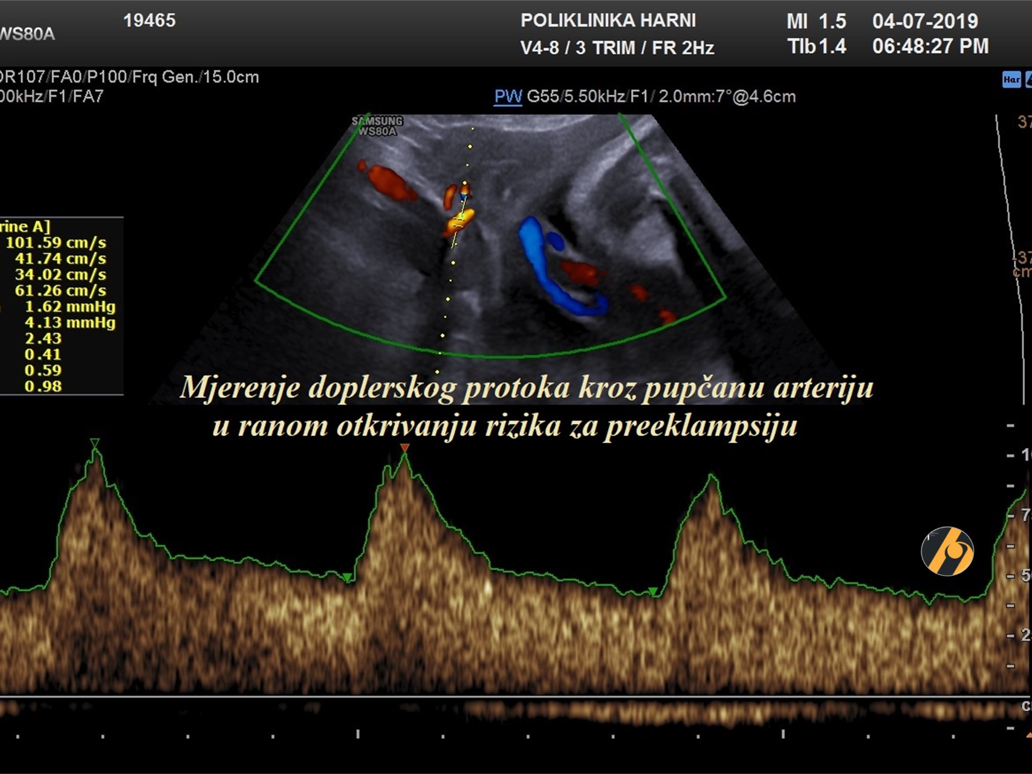Image resolution: width=1032 pixels, height=774 pixels.
Task: Click the red peak marker on second waveform
Action: [404, 448]
